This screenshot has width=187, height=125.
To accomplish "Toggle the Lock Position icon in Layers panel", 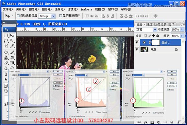I will pos(153,36).
